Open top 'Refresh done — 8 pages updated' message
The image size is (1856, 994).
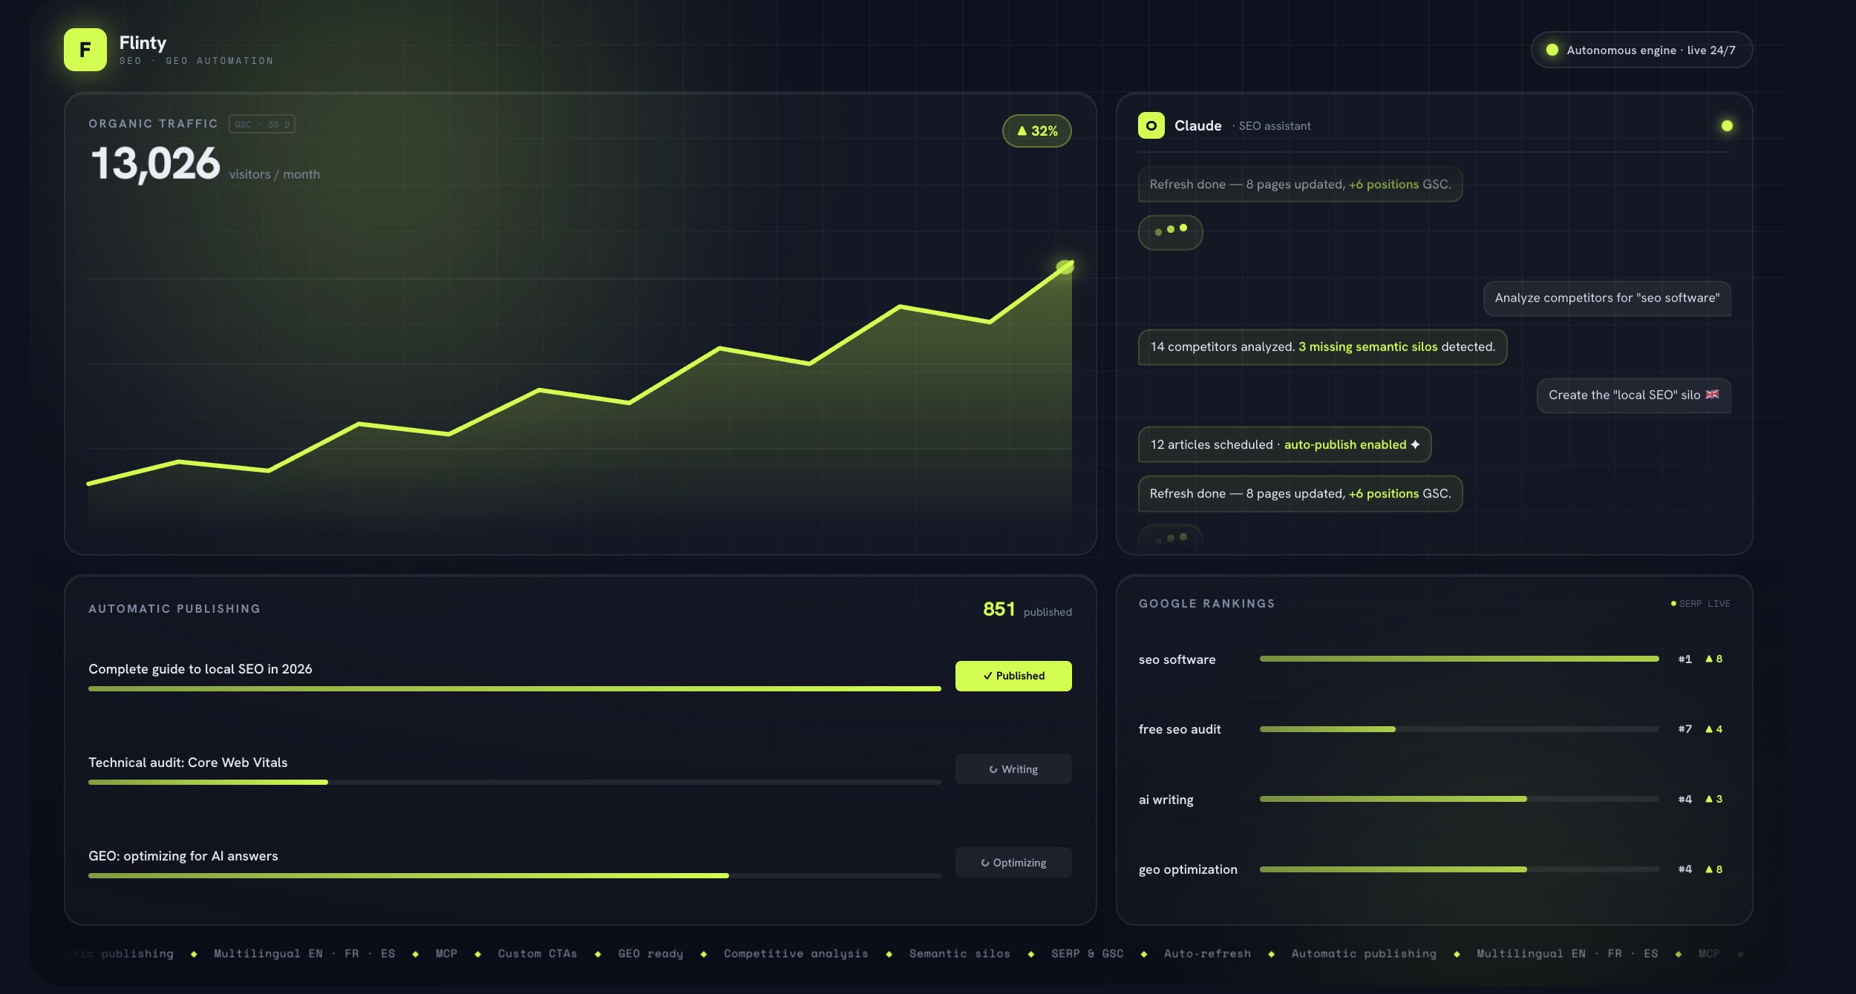pyautogui.click(x=1300, y=184)
